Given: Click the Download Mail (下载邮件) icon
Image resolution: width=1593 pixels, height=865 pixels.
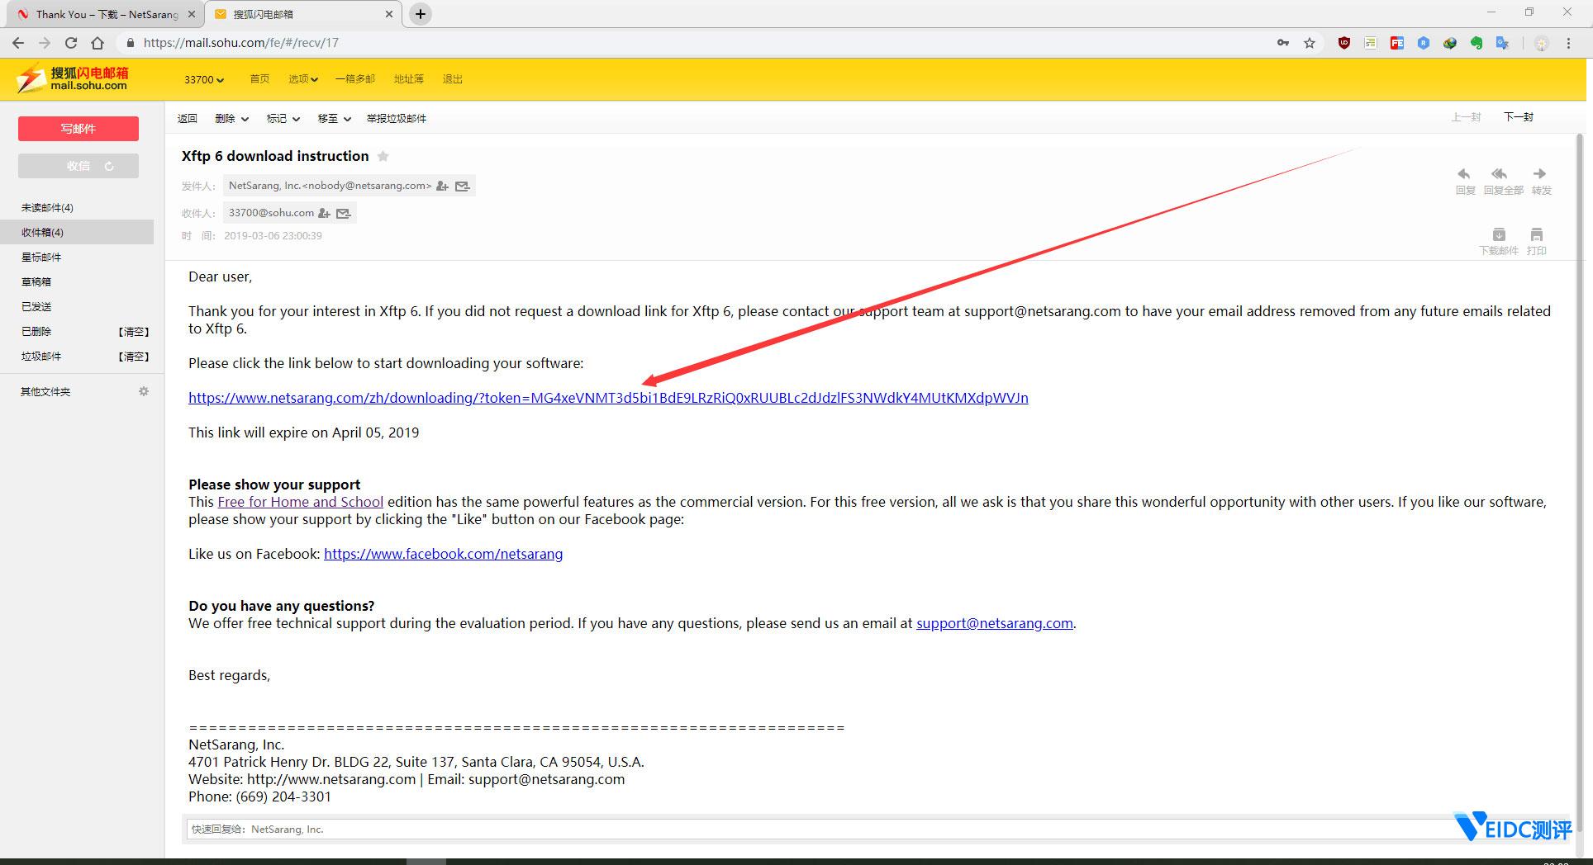Looking at the screenshot, I should tap(1499, 235).
